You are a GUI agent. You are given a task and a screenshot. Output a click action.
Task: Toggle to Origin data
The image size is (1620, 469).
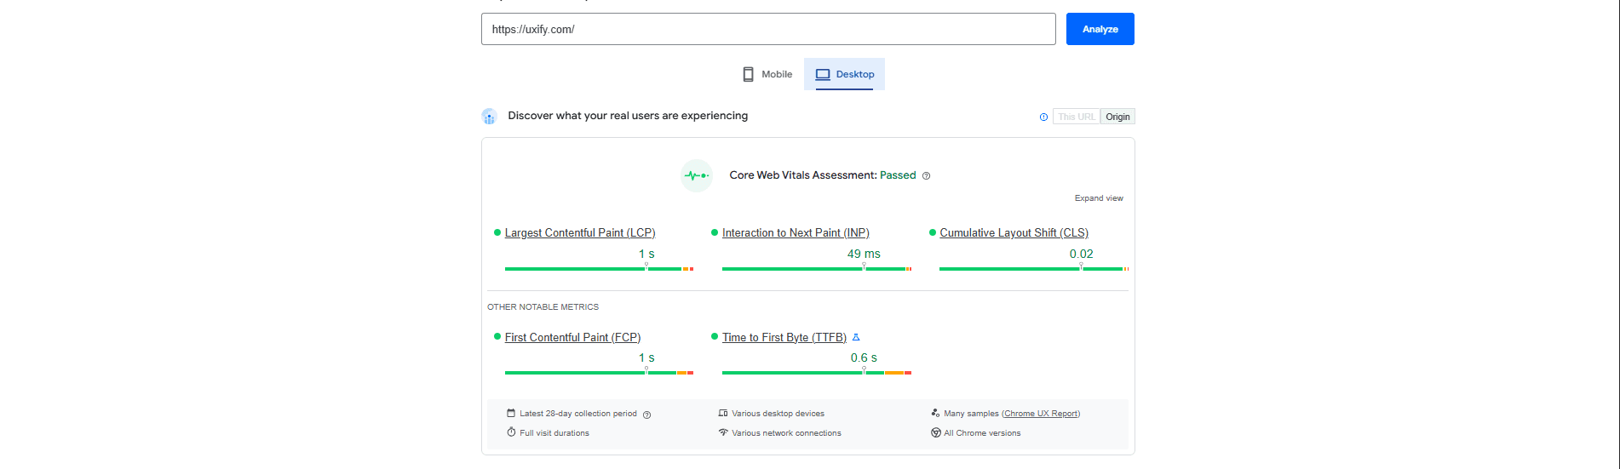[x=1117, y=117]
